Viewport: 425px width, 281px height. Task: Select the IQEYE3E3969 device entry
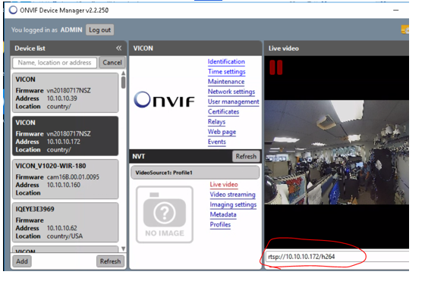(65, 223)
